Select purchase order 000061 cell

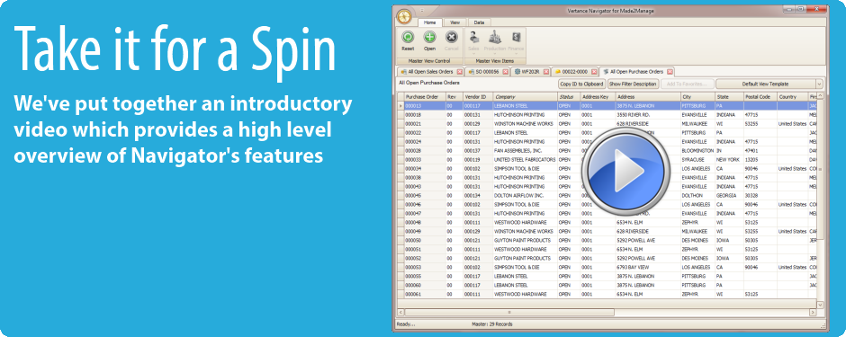pyautogui.click(x=425, y=295)
